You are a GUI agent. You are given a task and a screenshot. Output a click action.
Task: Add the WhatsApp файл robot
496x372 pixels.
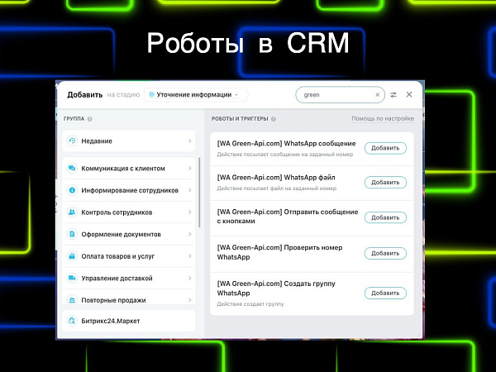(385, 182)
